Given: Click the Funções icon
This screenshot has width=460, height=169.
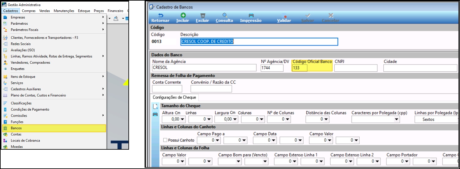Looking at the screenshot, I should point(5,122).
